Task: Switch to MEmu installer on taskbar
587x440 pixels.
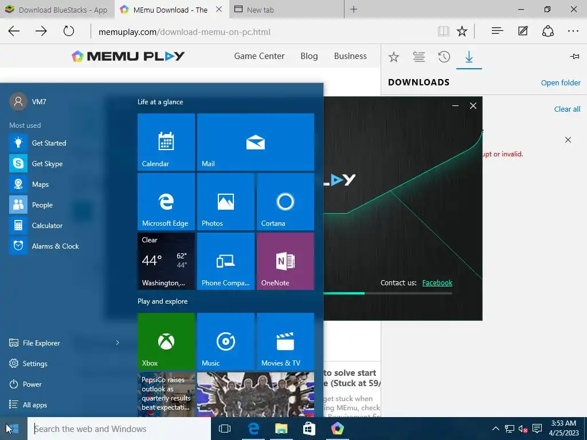Action: pyautogui.click(x=337, y=429)
